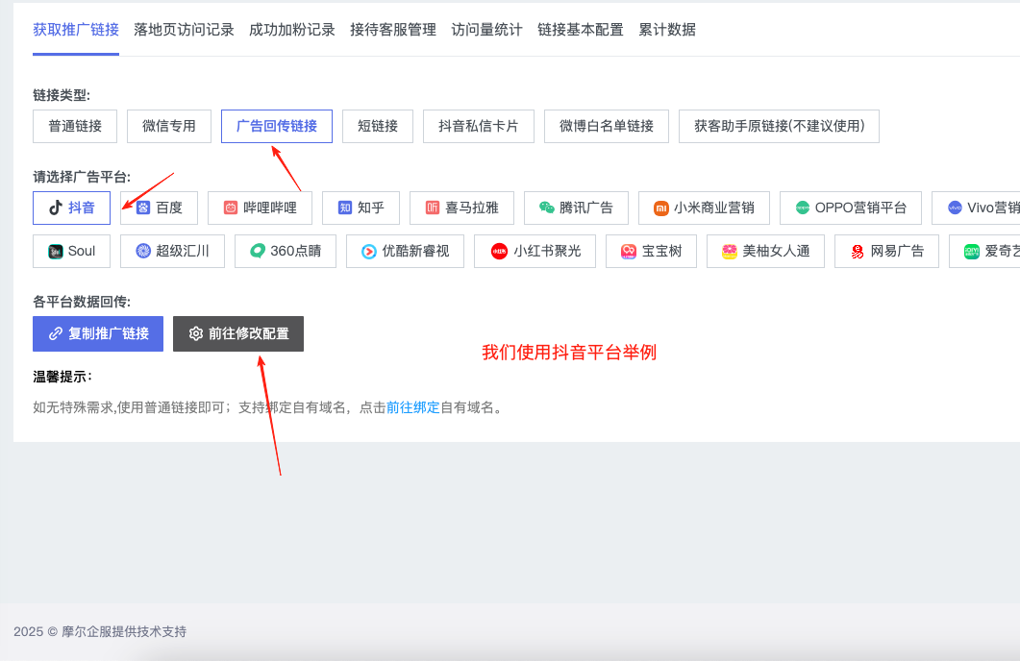Click the Bilibili icon
Image resolution: width=1020 pixels, height=661 pixels.
(x=231, y=208)
